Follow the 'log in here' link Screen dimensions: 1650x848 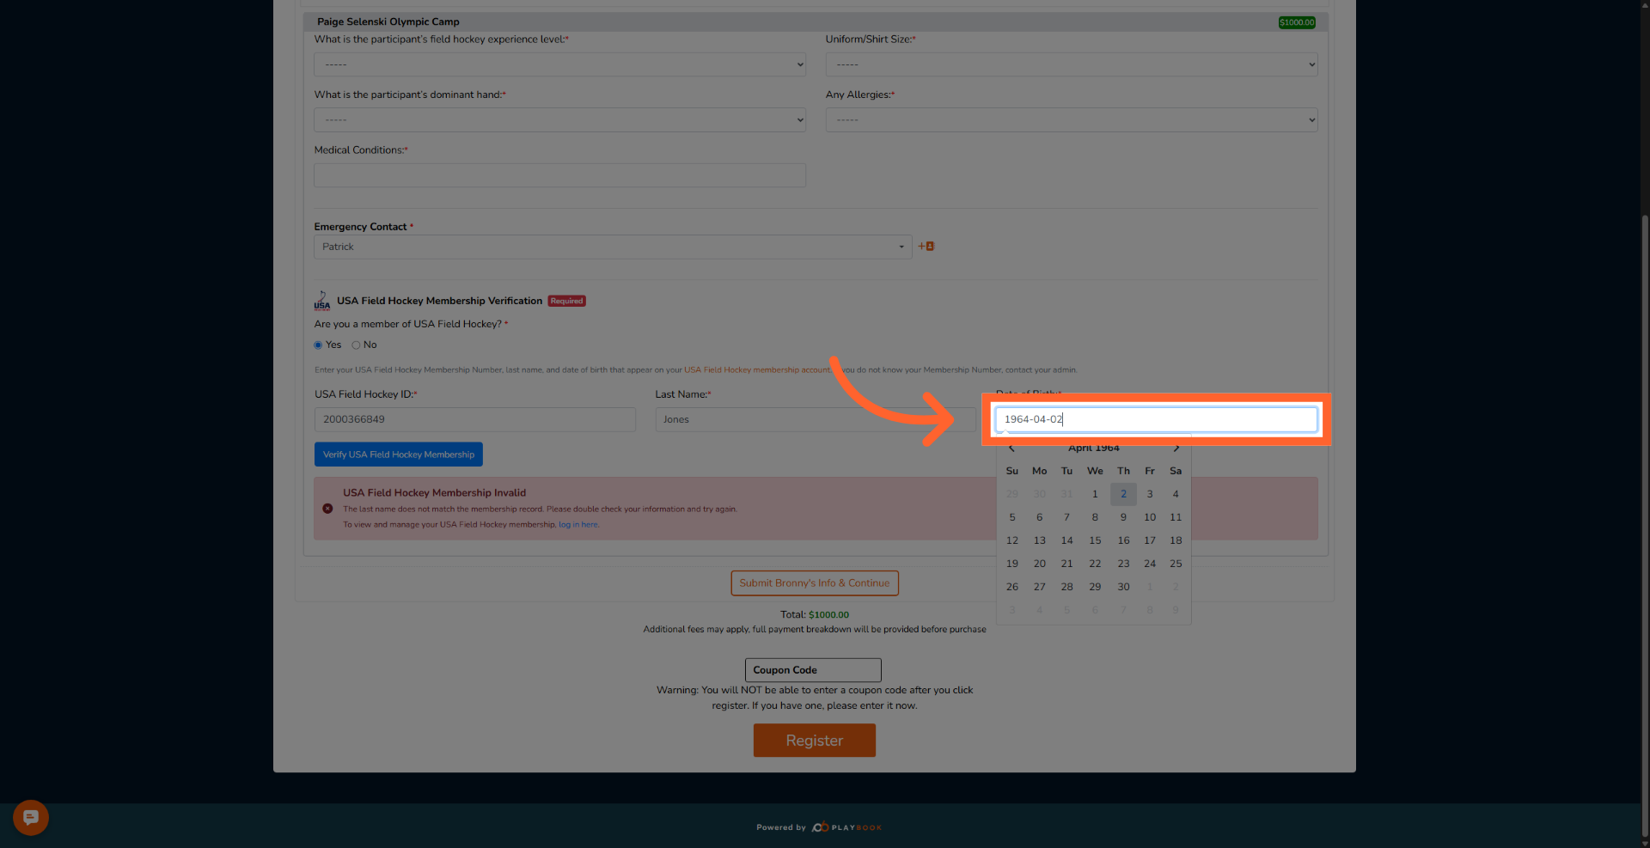click(x=578, y=525)
